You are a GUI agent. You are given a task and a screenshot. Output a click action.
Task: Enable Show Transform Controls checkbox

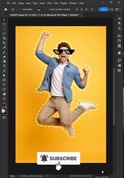click(48, 9)
